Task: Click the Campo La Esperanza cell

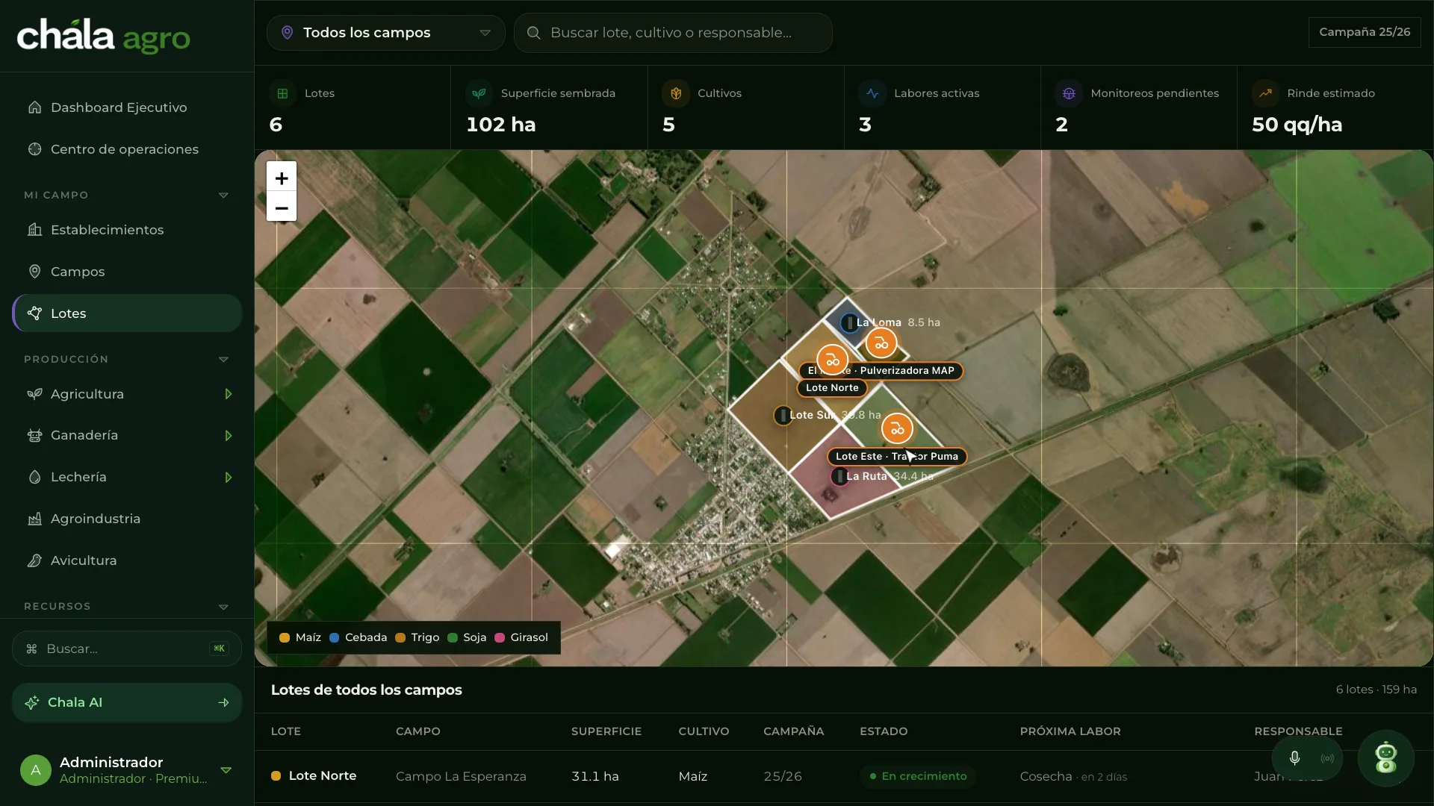Action: tap(461, 776)
